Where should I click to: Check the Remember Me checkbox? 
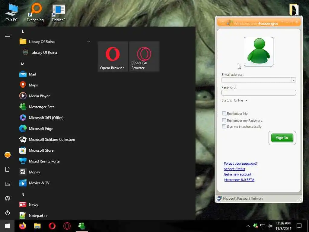point(224,114)
